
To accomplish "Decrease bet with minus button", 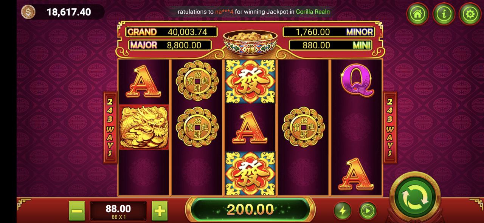I will tap(77, 211).
